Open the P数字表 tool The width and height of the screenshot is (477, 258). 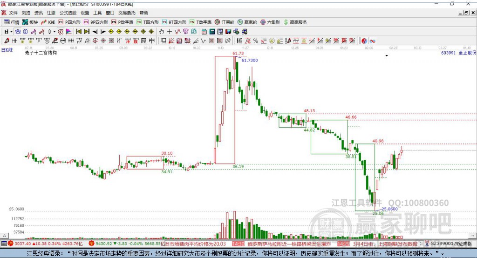coord(123,22)
